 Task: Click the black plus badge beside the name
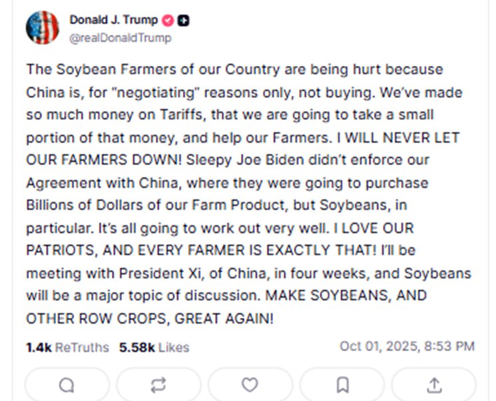[183, 21]
